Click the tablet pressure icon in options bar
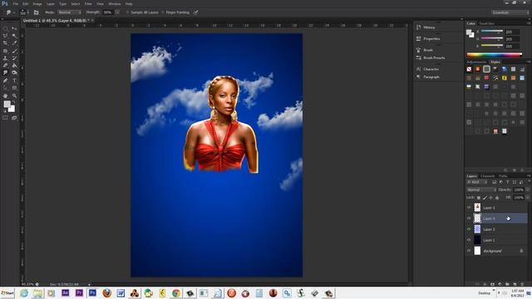The height and width of the screenshot is (299, 532). (x=196, y=12)
